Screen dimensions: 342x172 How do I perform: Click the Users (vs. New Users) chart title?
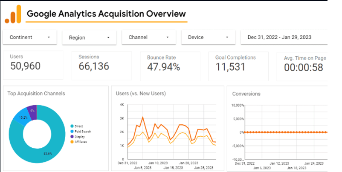[141, 94]
